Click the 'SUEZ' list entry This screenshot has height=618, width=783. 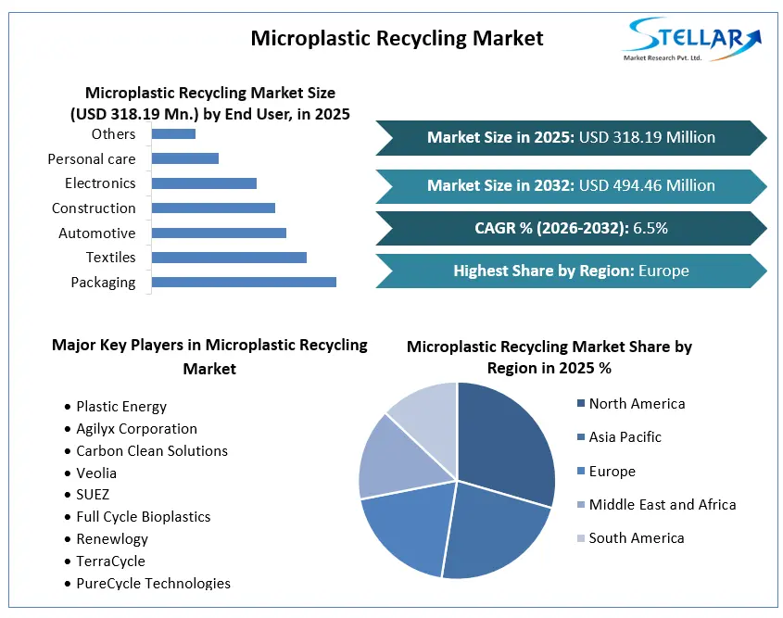pos(93,494)
